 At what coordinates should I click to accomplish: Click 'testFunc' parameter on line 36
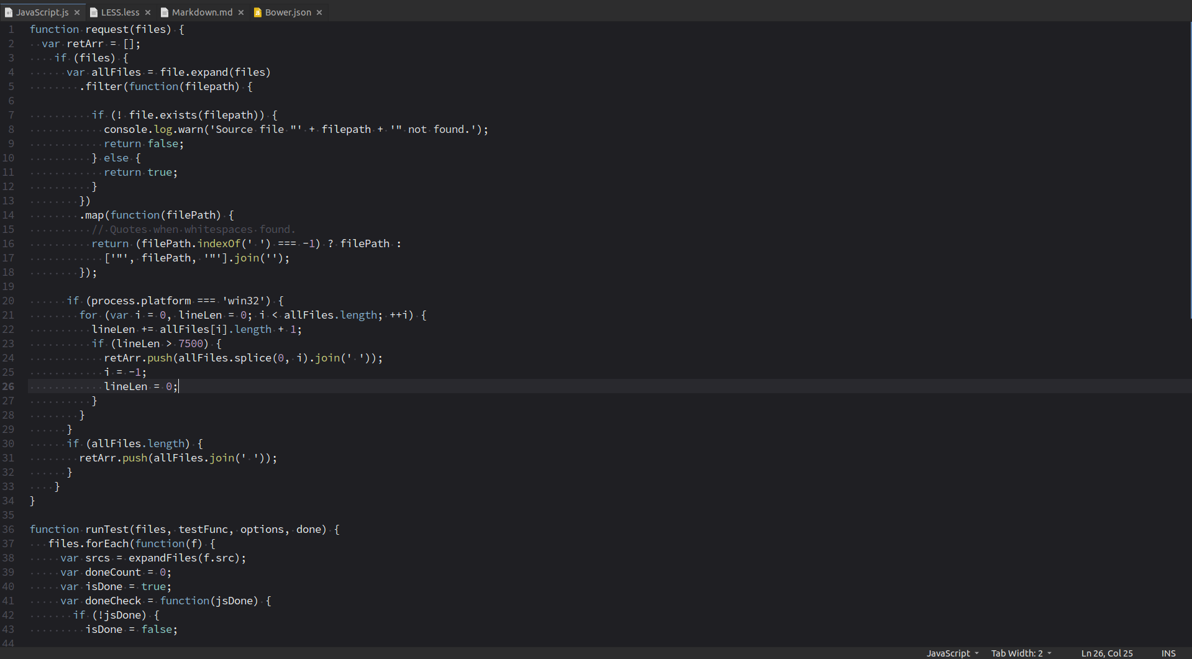coord(203,529)
